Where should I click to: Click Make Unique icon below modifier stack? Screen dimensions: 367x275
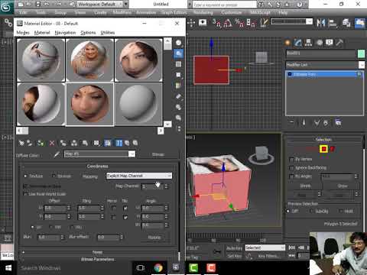click(317, 123)
